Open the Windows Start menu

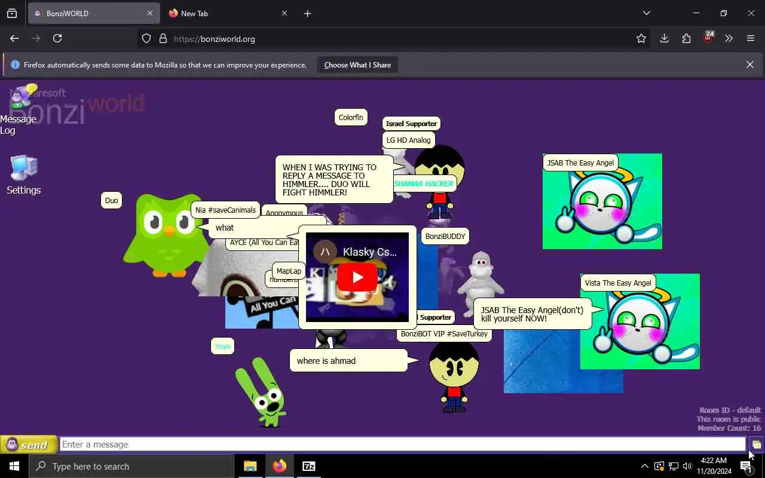[14, 466]
